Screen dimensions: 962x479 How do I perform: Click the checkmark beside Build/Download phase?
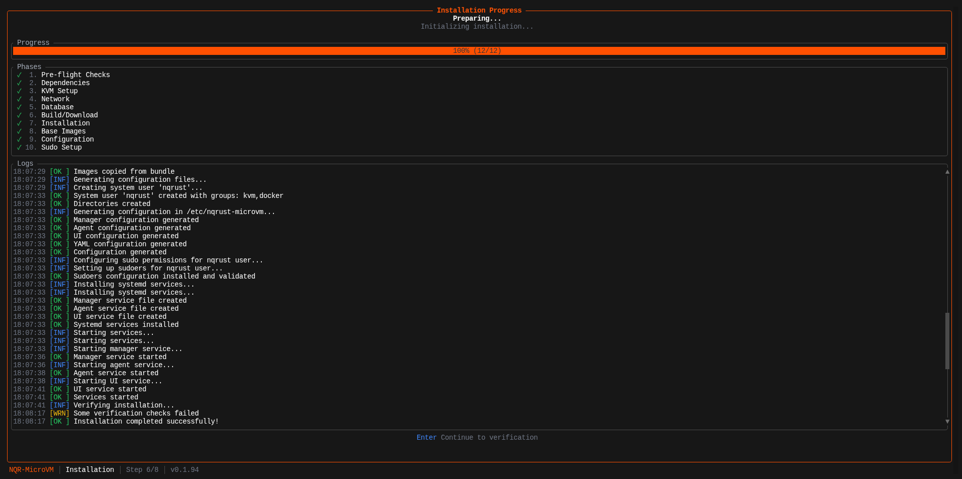click(19, 115)
